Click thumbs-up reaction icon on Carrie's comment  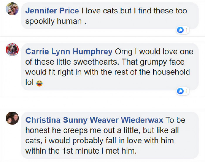pyautogui.click(x=180, y=91)
